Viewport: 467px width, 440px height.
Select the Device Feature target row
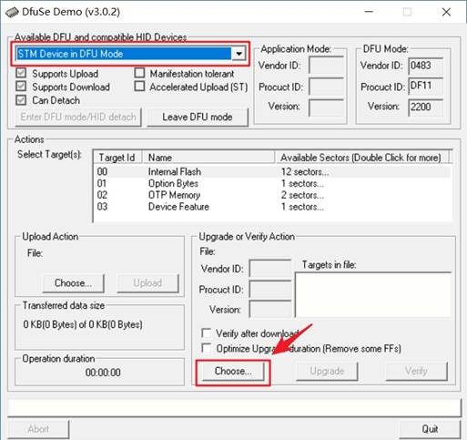pos(272,207)
